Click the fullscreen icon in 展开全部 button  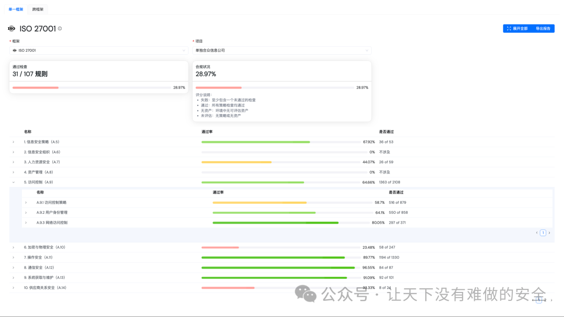pos(509,29)
